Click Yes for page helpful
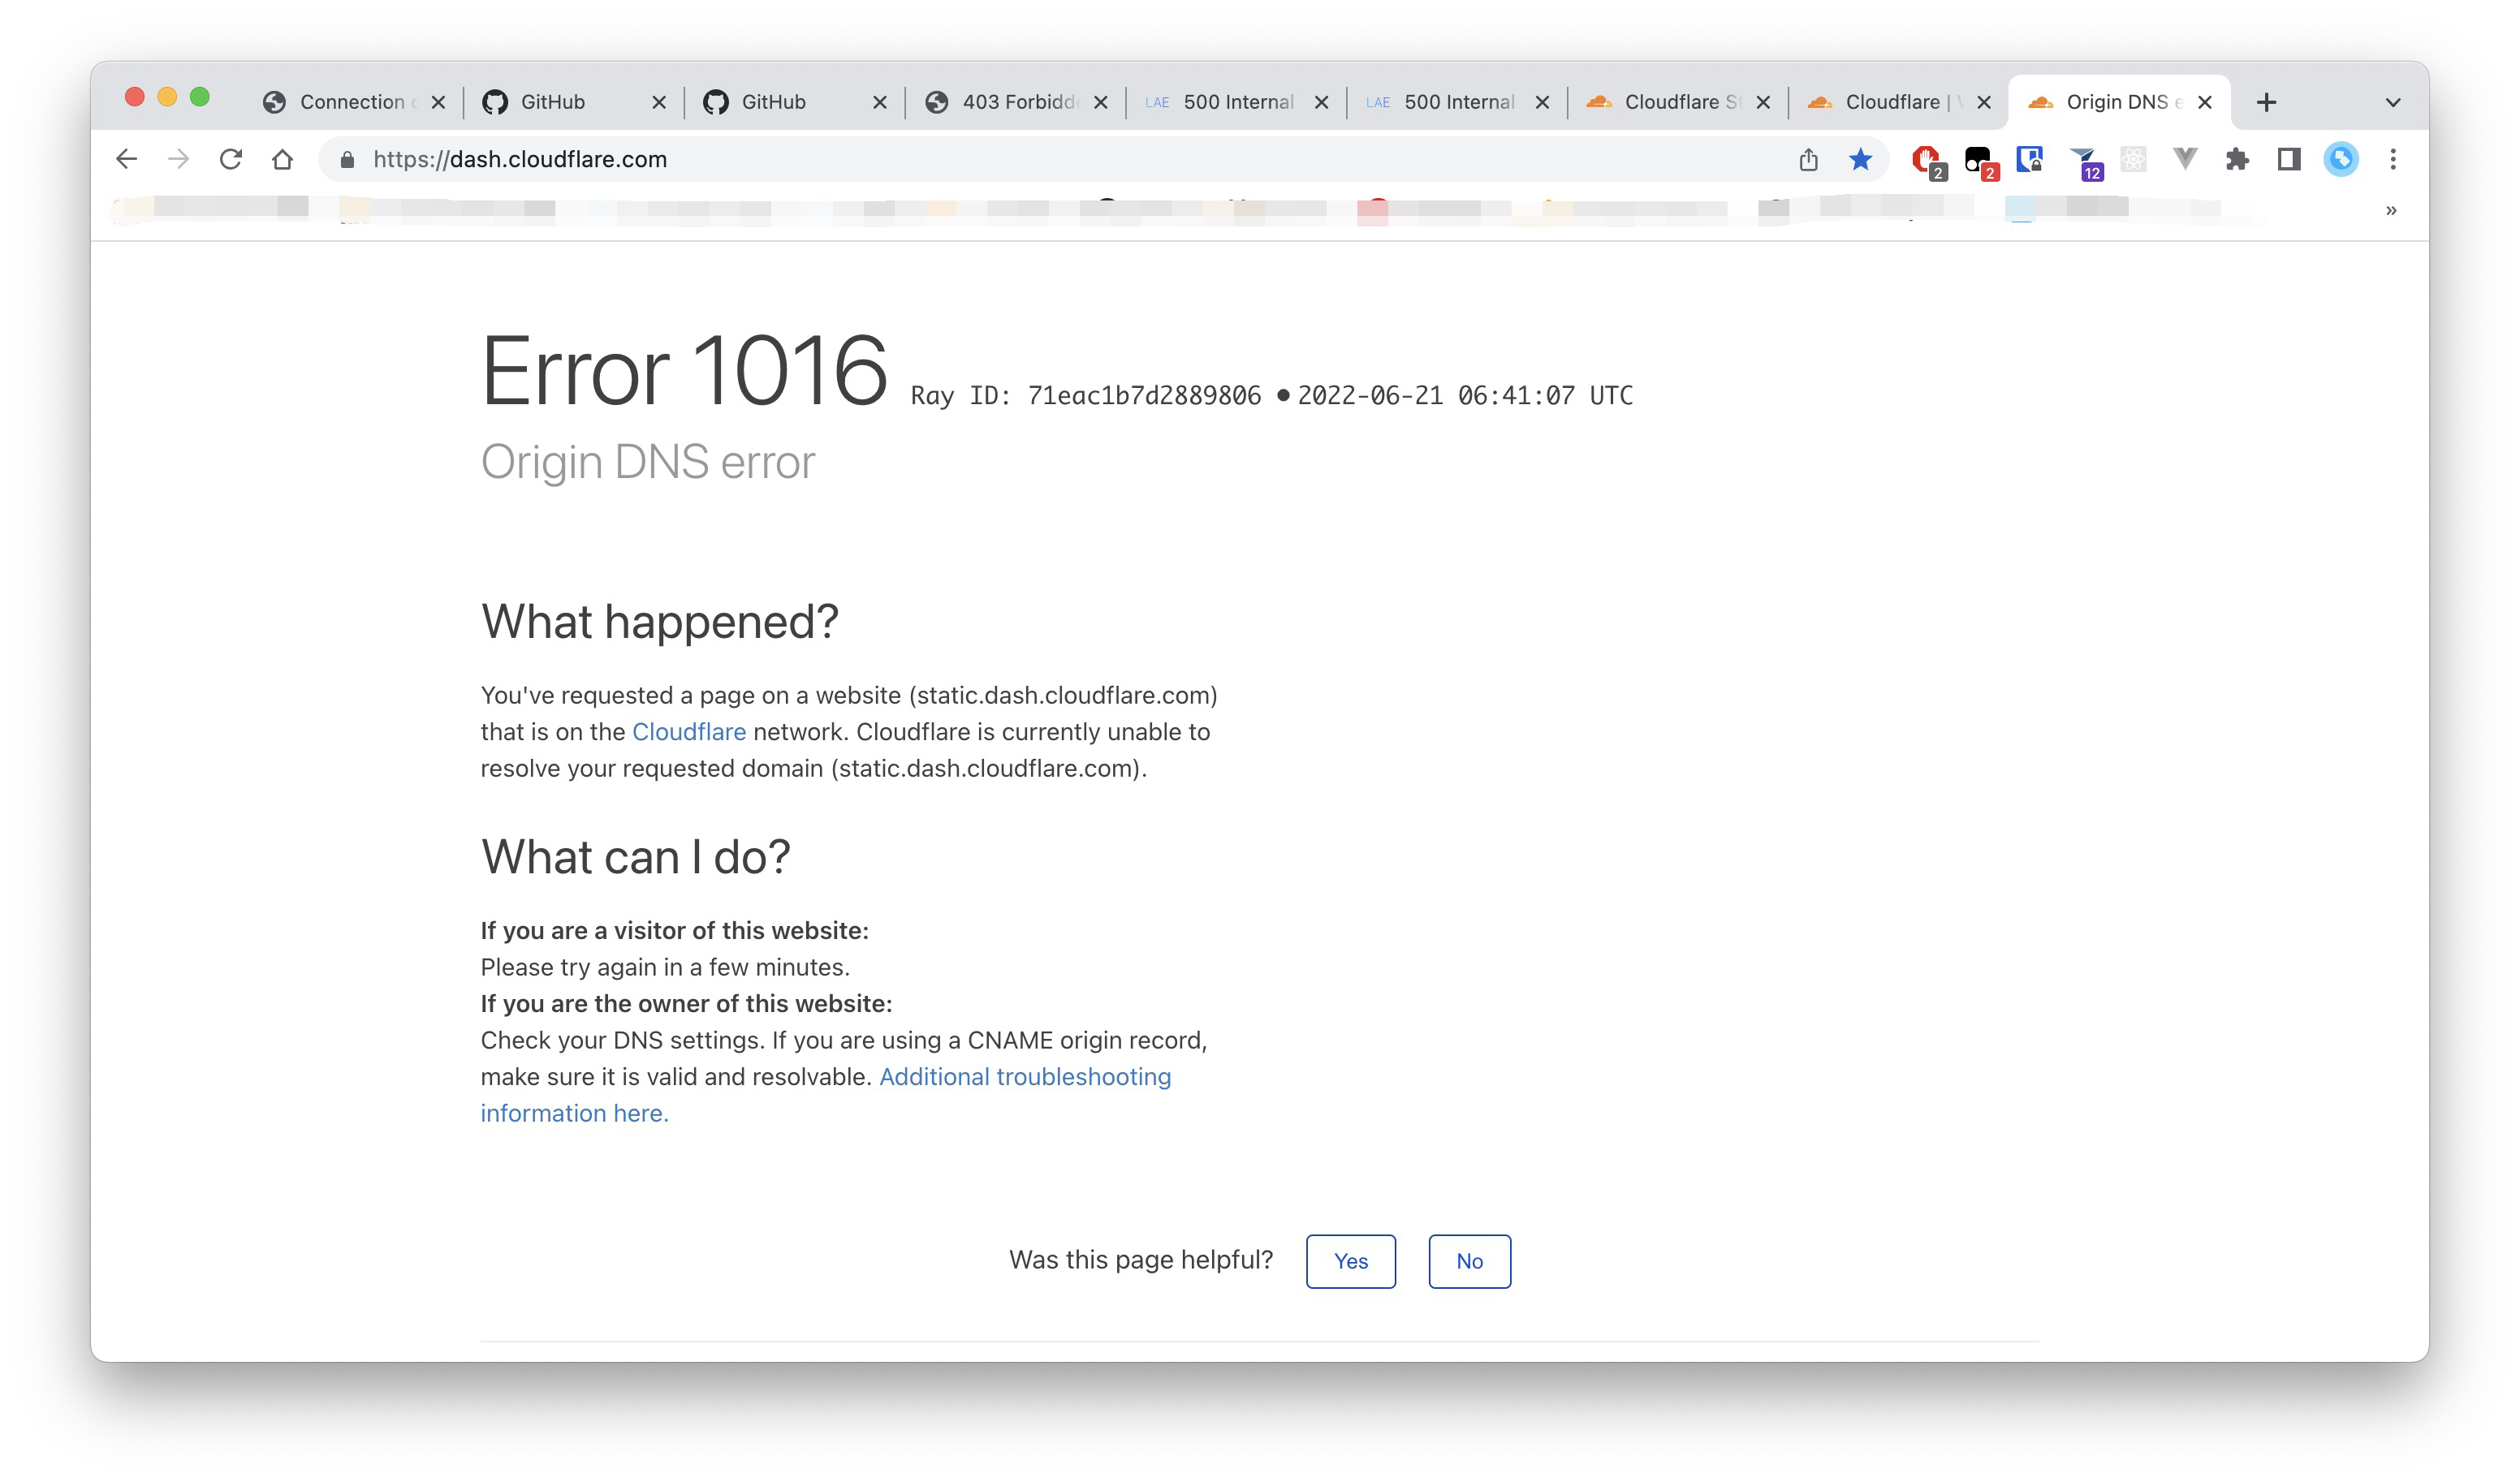Screen dimensions: 2520x1482 tap(1350, 1261)
